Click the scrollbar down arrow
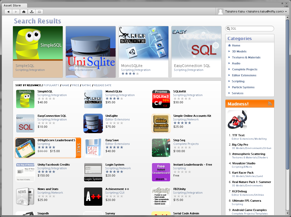 point(287,213)
